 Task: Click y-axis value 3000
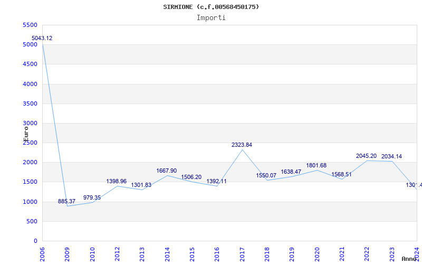point(30,124)
